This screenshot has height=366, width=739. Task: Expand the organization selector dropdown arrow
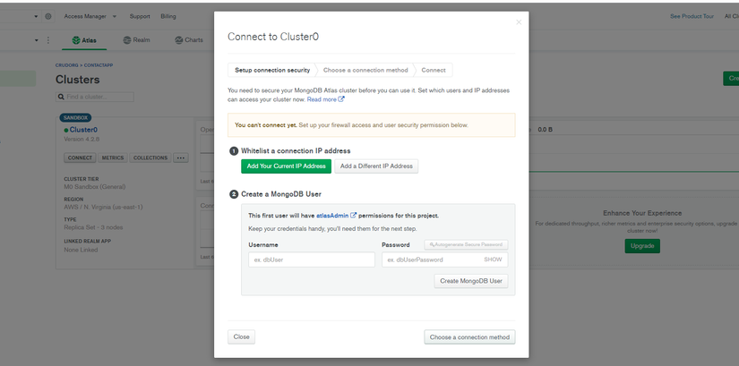tap(37, 16)
